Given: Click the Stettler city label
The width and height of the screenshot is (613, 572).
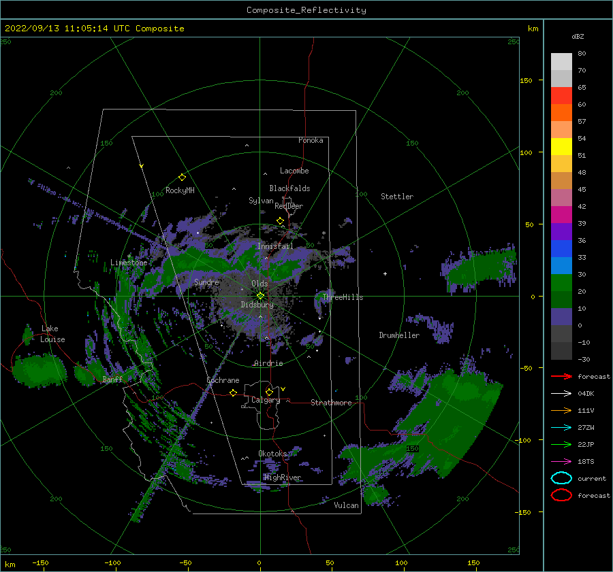Looking at the screenshot, I should click(x=397, y=197).
